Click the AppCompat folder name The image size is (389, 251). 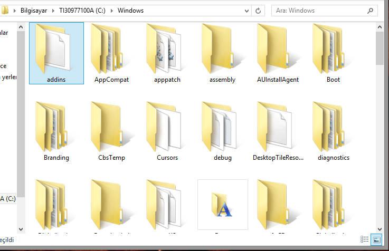tap(112, 80)
